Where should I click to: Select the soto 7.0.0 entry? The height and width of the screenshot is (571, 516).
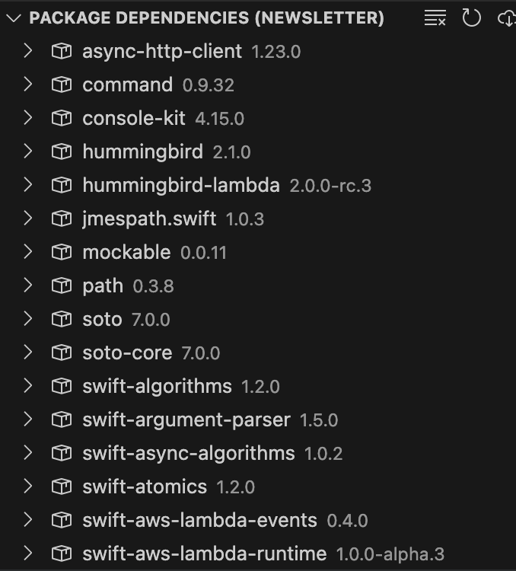(x=102, y=319)
